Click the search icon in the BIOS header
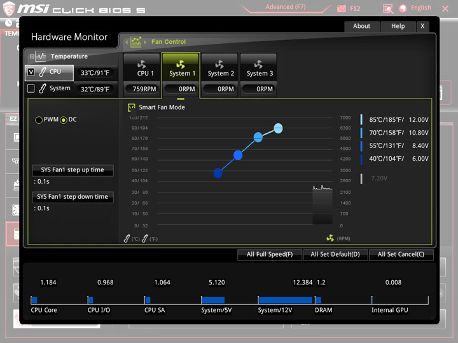Viewport: 458px width, 343px height. [x=388, y=9]
